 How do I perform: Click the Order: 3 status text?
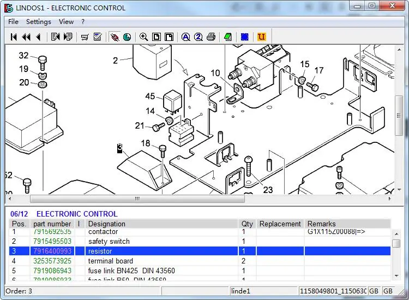coord(19,291)
